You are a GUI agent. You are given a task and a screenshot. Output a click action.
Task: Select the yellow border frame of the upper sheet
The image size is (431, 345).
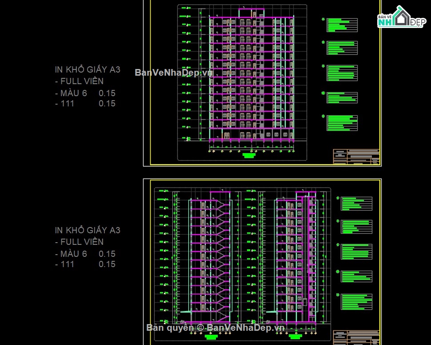[265, 83]
